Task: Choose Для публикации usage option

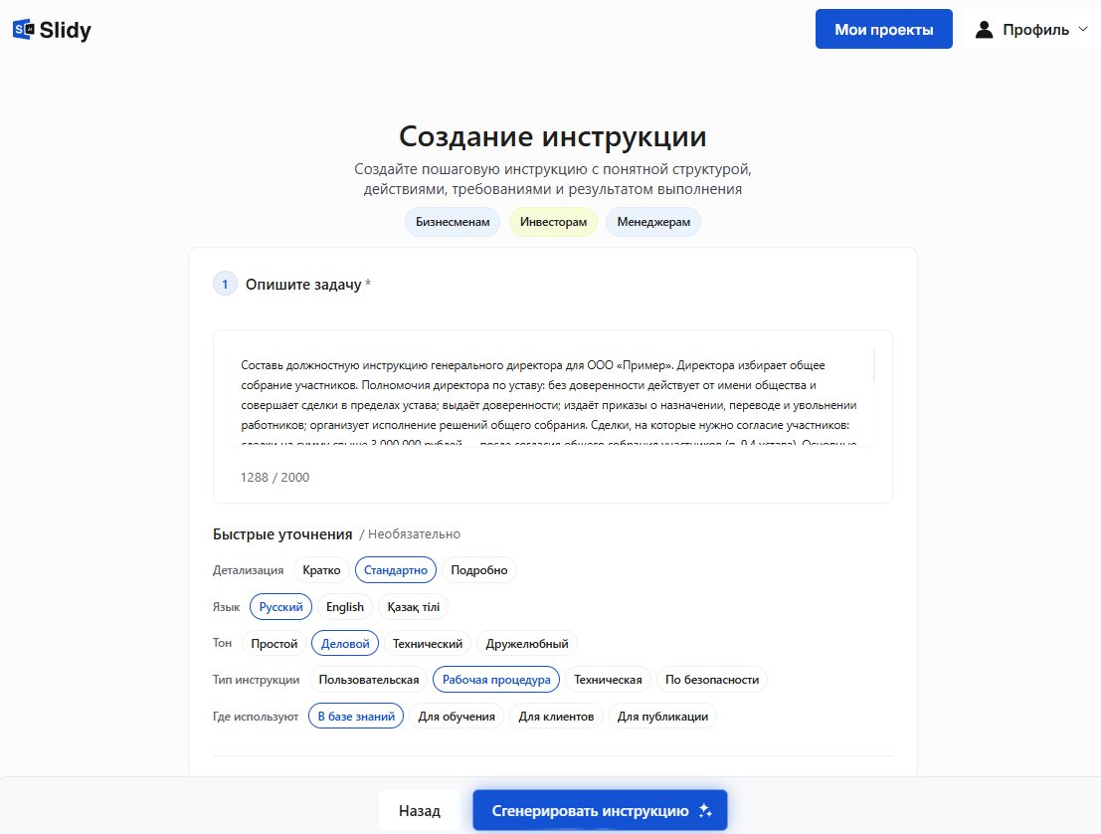Action: (662, 716)
